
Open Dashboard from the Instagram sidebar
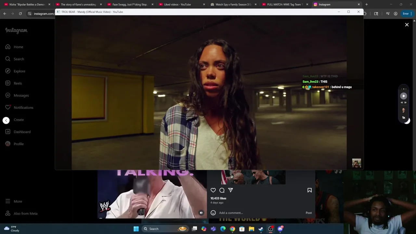18,132
